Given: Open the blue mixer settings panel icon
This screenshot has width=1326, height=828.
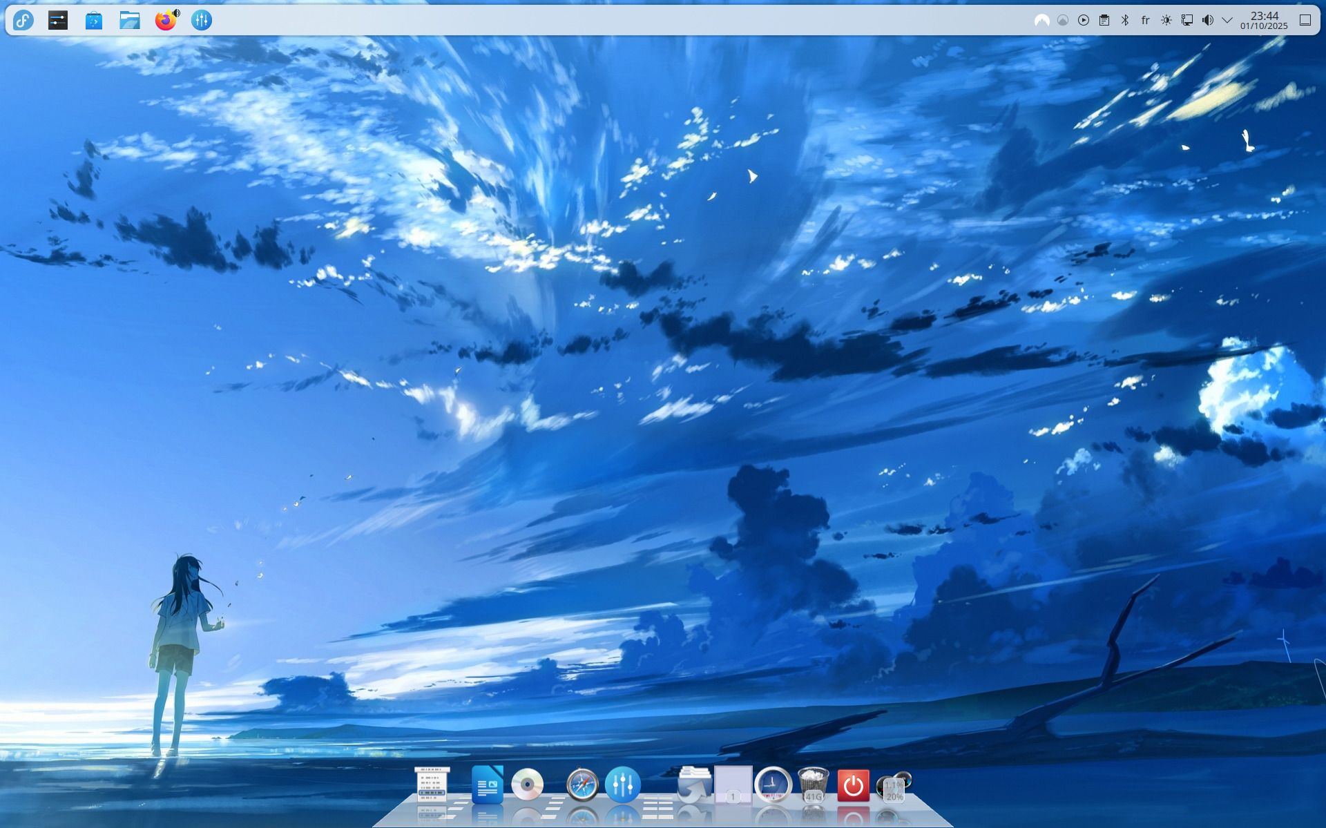Looking at the screenshot, I should click(x=201, y=20).
